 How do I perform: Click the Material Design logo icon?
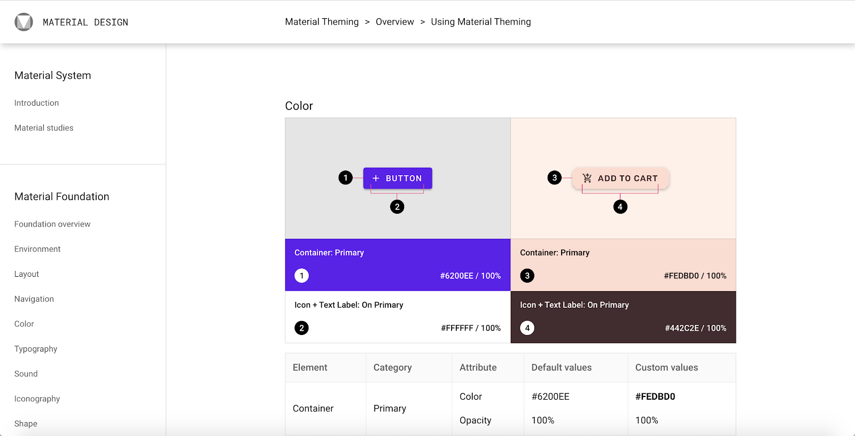pyautogui.click(x=24, y=22)
